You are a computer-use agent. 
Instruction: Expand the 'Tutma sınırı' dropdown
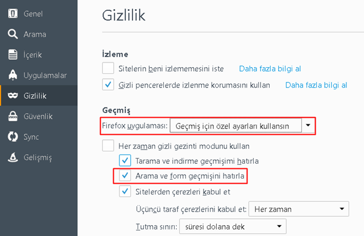[x=233, y=227]
